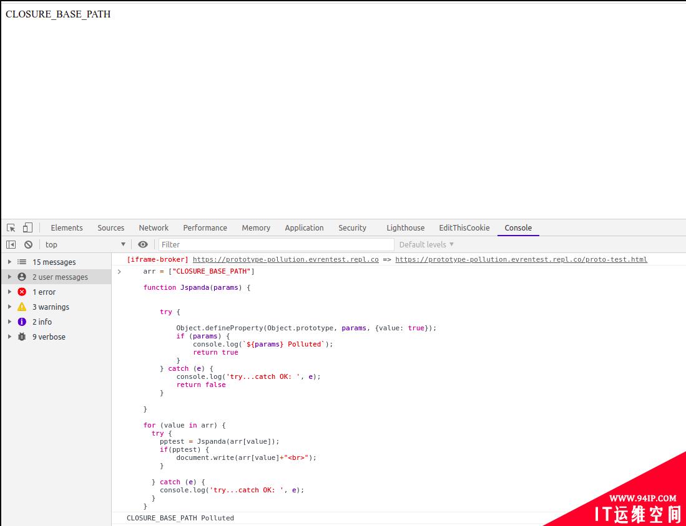This screenshot has width=686, height=526.
Task: Switch to the Performance tab
Action: (x=205, y=227)
